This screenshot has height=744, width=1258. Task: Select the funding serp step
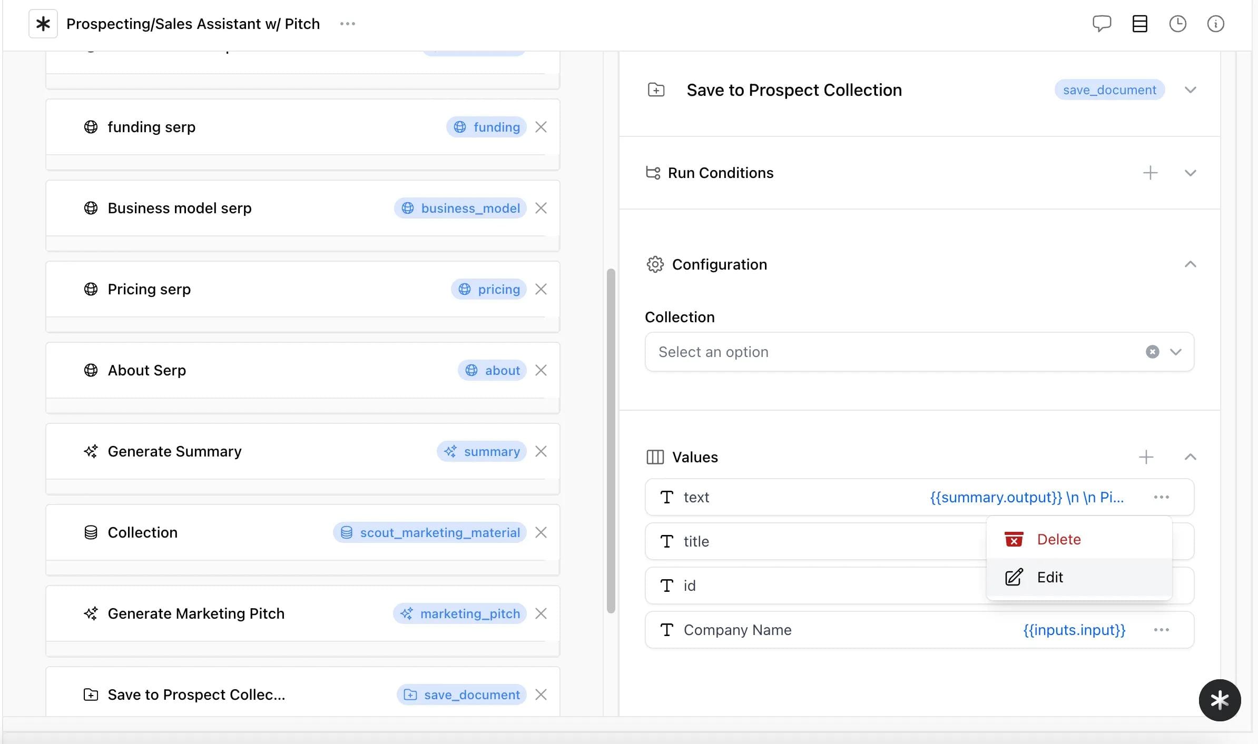pos(302,127)
